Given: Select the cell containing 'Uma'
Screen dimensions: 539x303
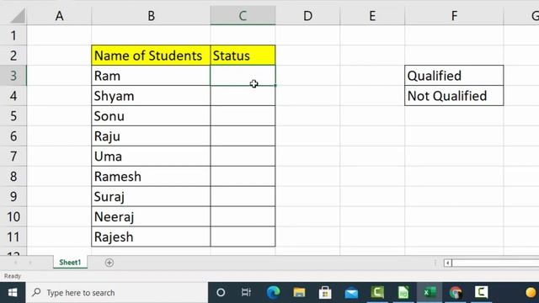Looking at the screenshot, I should click(x=151, y=156).
